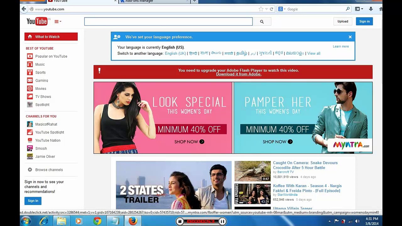Viewport: 402px width, 226px height.
Task: Open the Koffee With Karan thumbnail
Action: (x=253, y=194)
